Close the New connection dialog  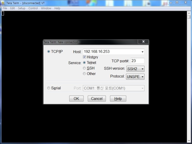click(x=143, y=42)
